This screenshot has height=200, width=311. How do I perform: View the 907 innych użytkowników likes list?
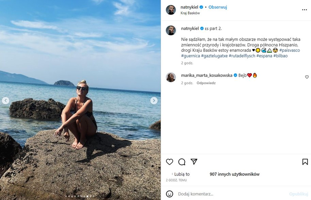pos(235,174)
